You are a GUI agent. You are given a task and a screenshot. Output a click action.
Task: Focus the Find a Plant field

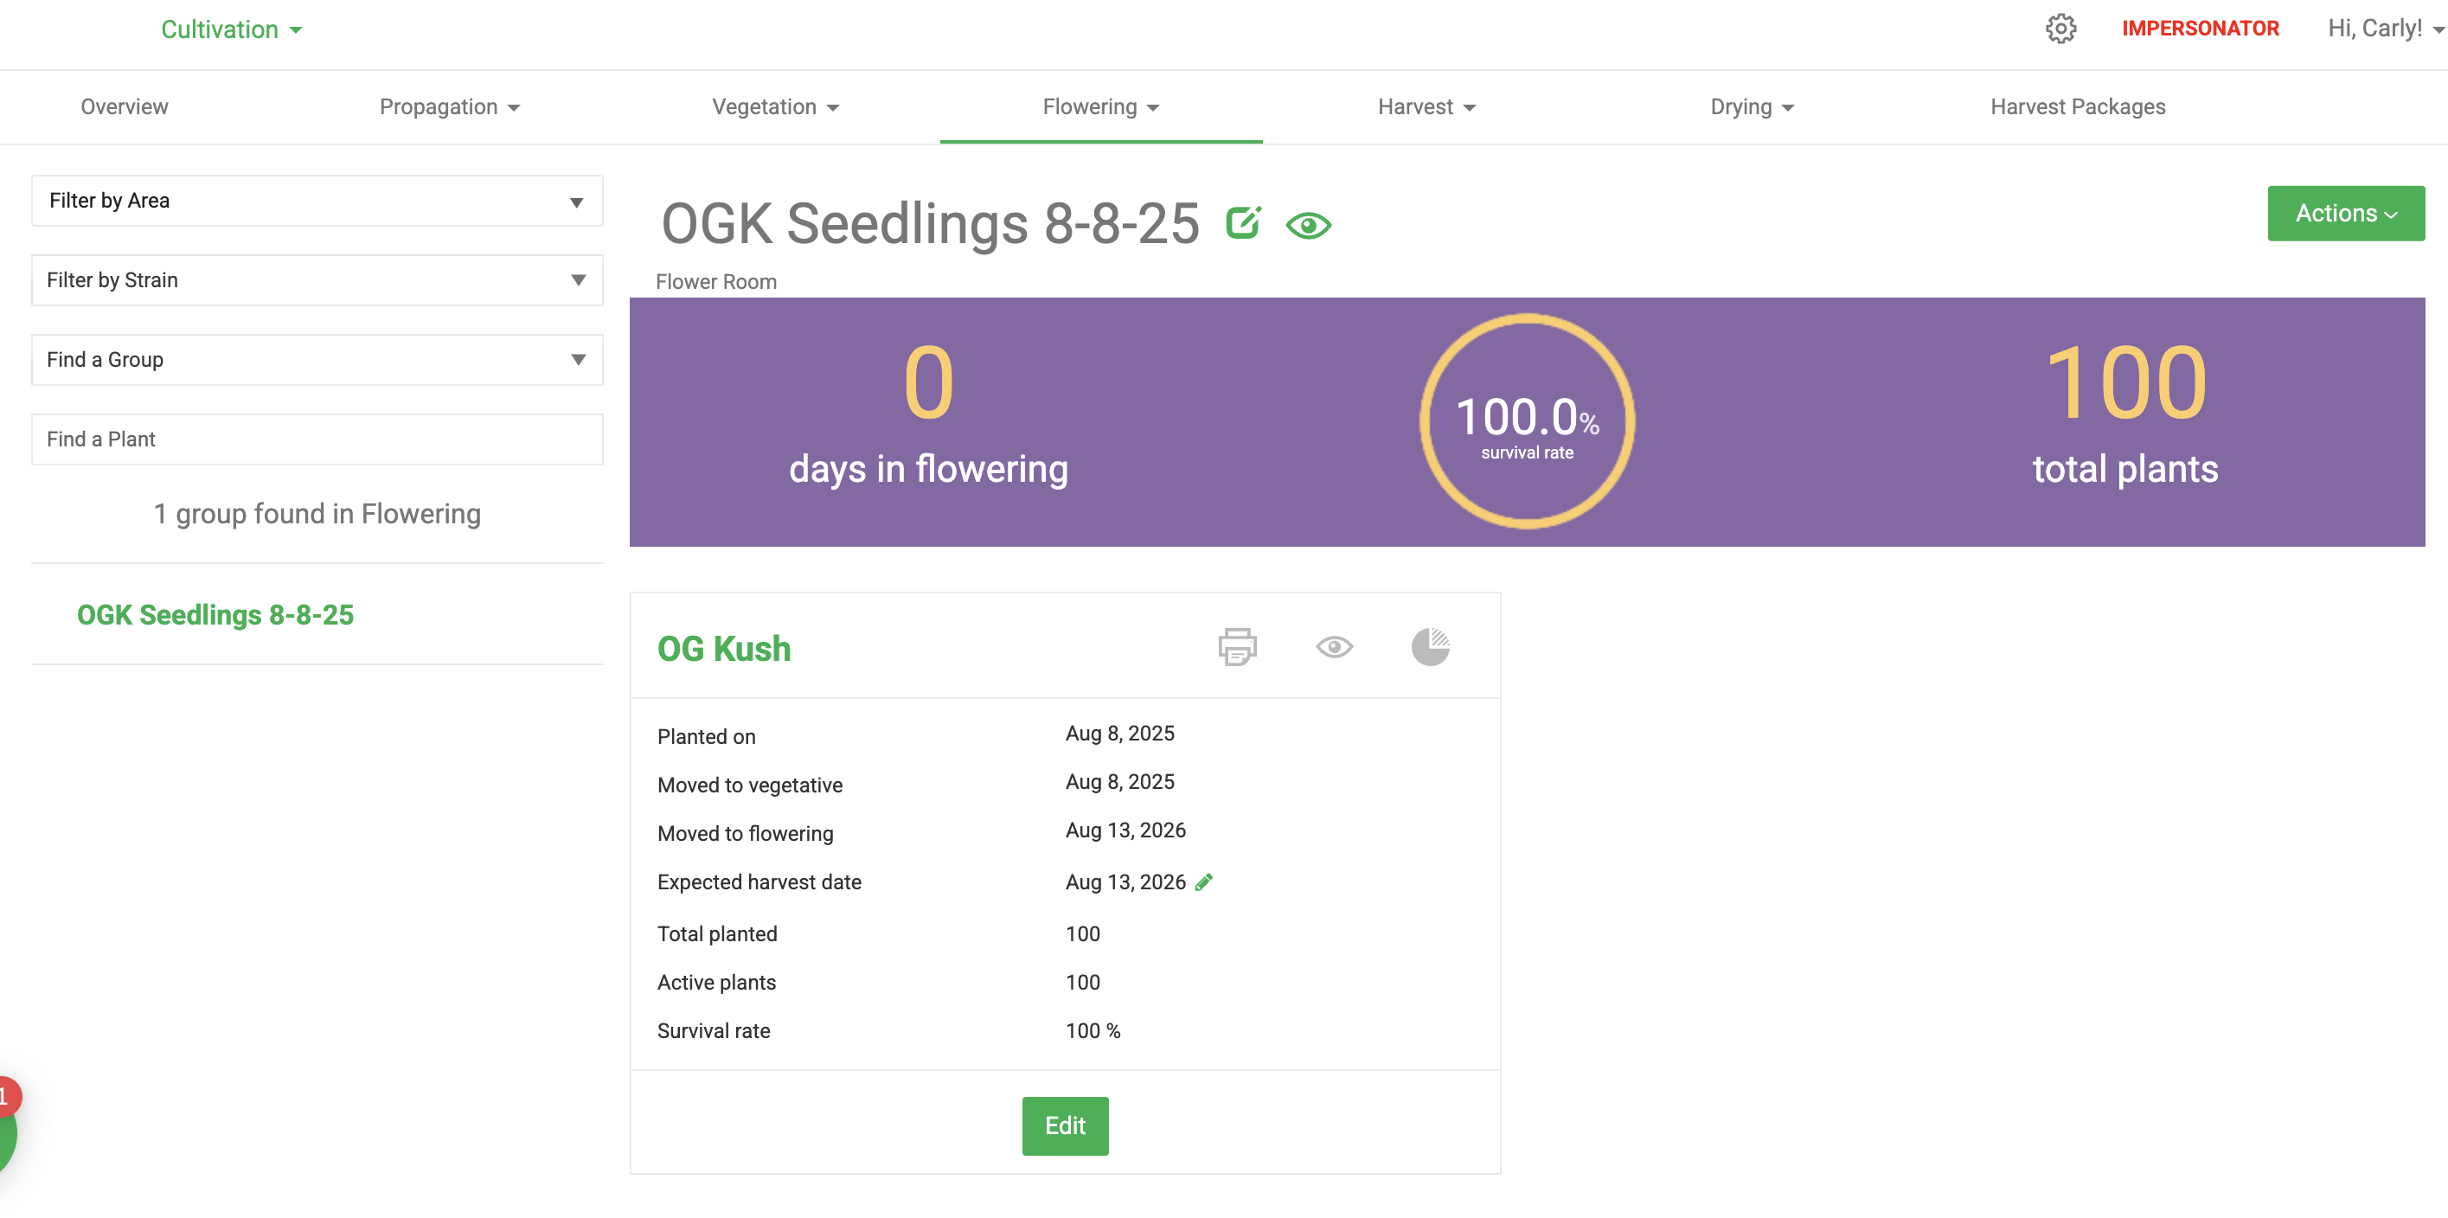point(317,439)
